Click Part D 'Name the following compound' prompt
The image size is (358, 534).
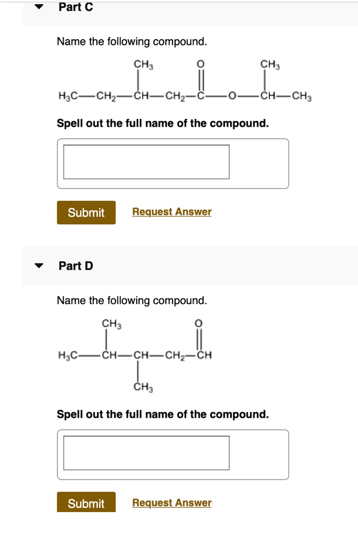coord(132,300)
